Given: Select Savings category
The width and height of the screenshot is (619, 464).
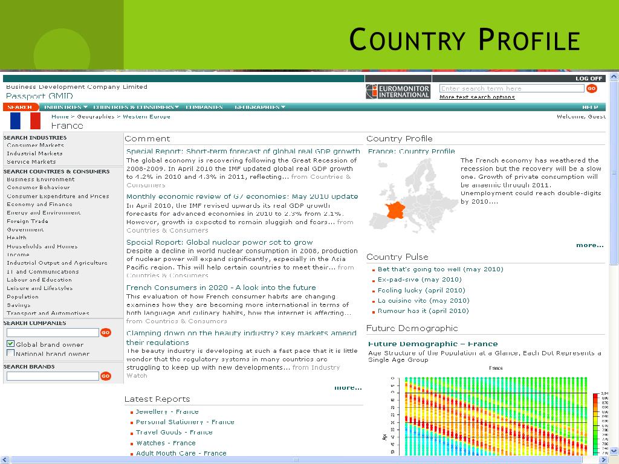Looking at the screenshot, I should [x=18, y=305].
